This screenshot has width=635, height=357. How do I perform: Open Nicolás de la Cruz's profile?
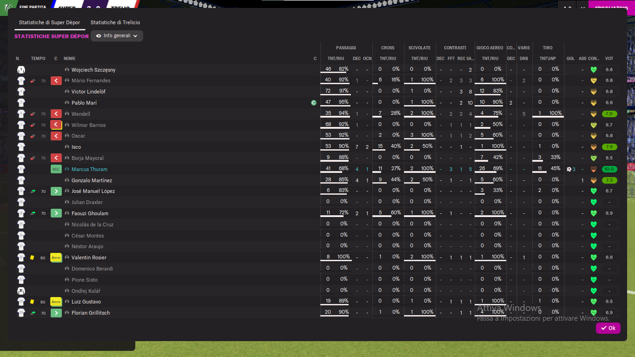pyautogui.click(x=92, y=225)
